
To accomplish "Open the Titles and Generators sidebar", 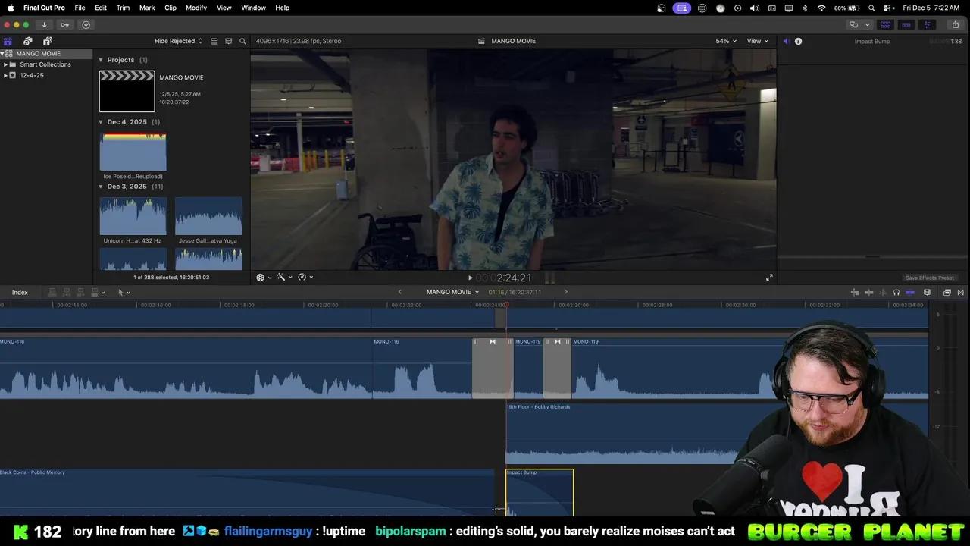I will click(47, 41).
